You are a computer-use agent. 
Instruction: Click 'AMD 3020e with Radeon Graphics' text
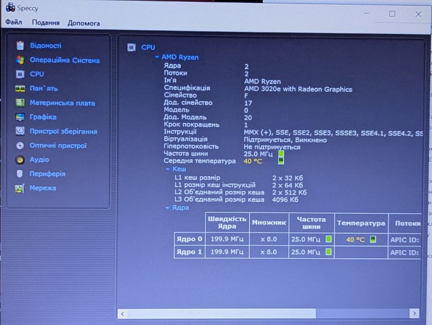298,89
